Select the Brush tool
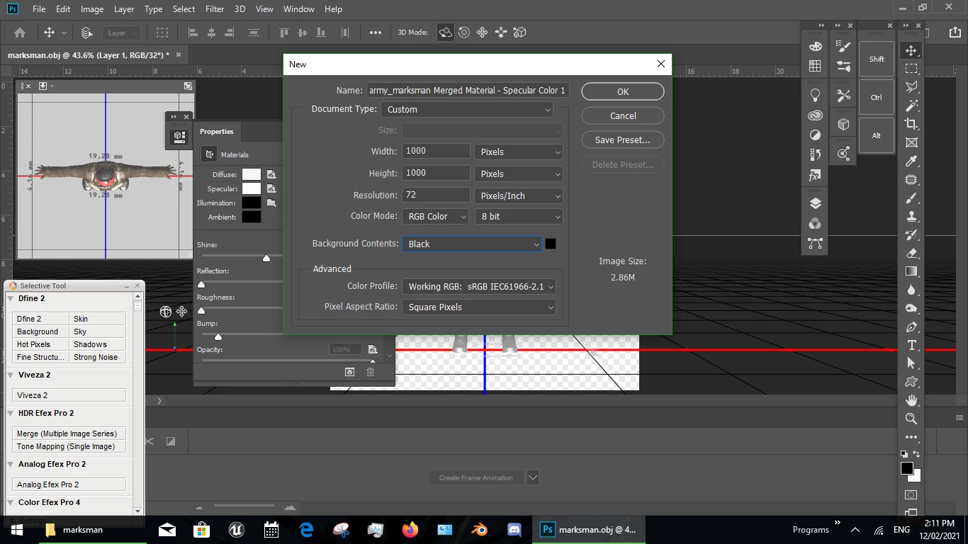Screen dimensions: 968x544 [x=911, y=198]
